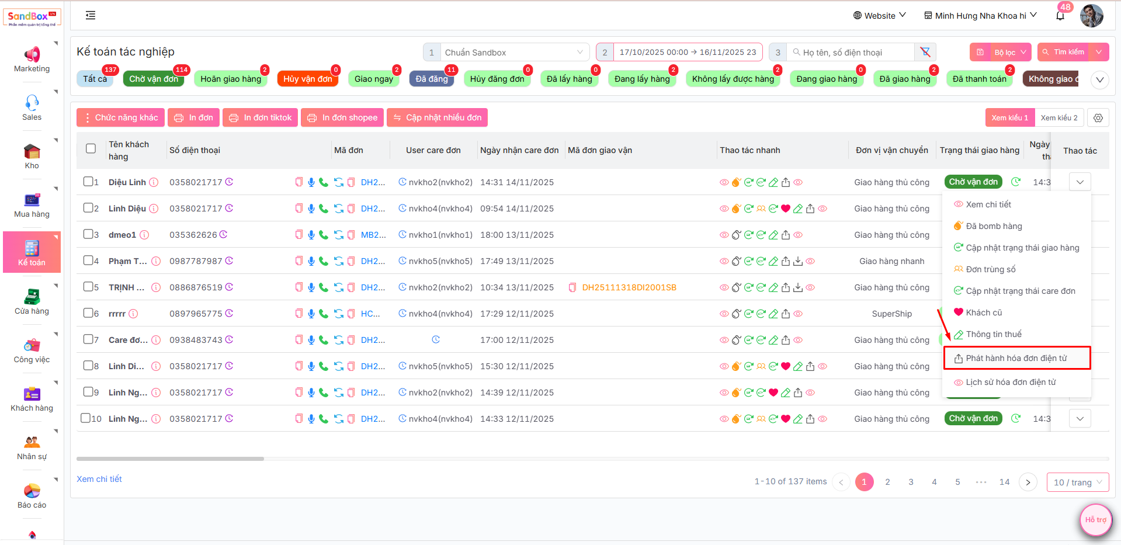The image size is (1121, 545).
Task: Click the In đơn tiktok button
Action: click(261, 117)
